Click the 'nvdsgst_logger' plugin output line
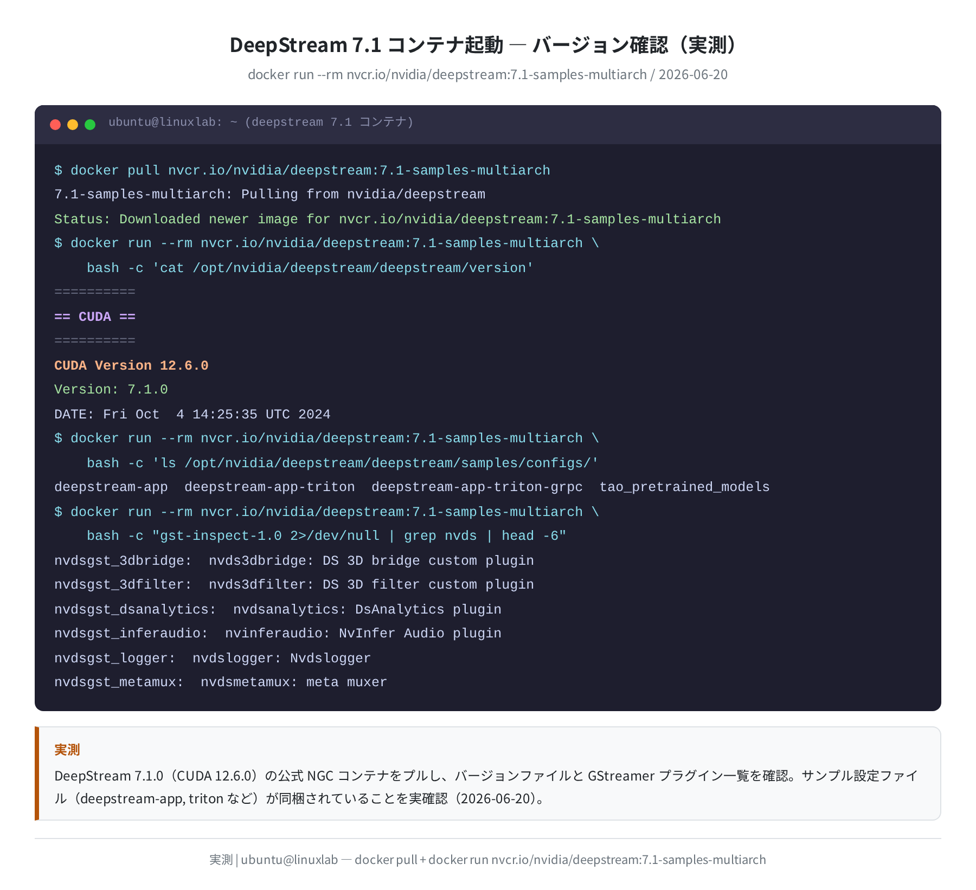Viewport: 976px width, 890px height. click(x=213, y=658)
